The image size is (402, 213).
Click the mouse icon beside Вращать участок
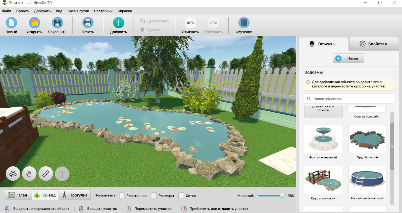click(x=81, y=209)
